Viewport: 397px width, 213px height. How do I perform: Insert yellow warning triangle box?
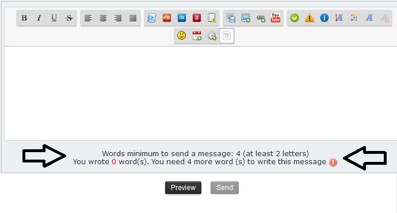310,18
